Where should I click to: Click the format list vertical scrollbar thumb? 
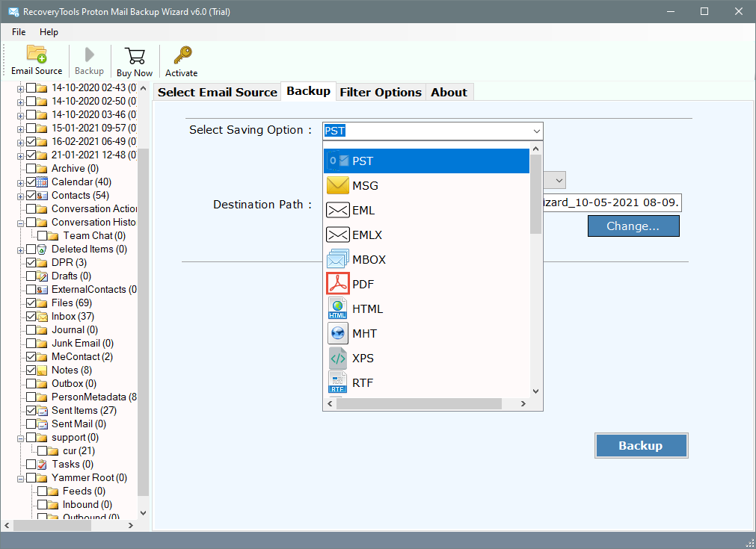pos(535,194)
